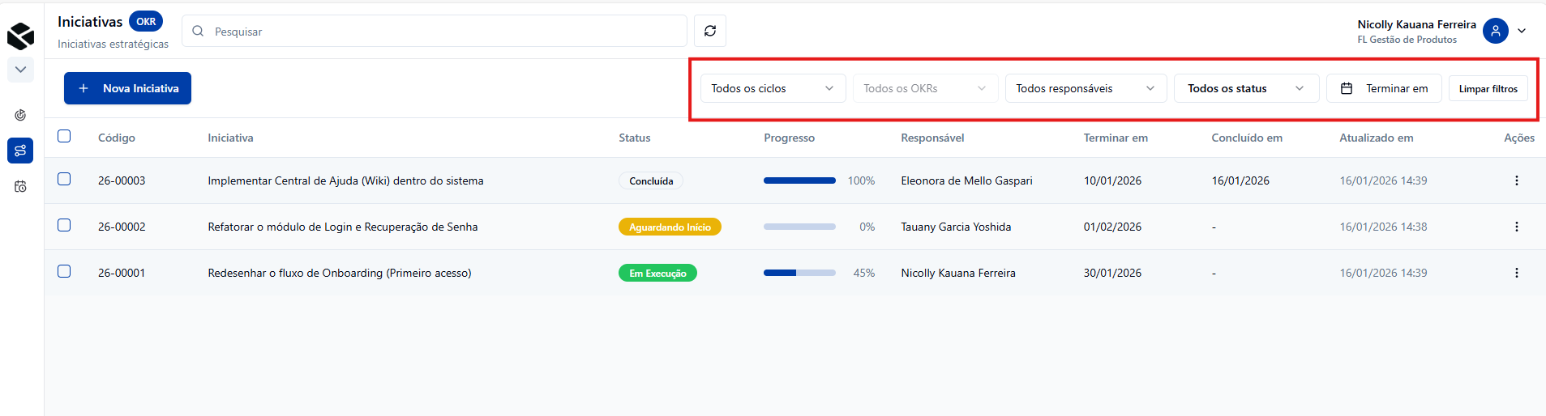The image size is (1546, 416).
Task: Expand the Todos responsáveis filter
Action: point(1085,88)
